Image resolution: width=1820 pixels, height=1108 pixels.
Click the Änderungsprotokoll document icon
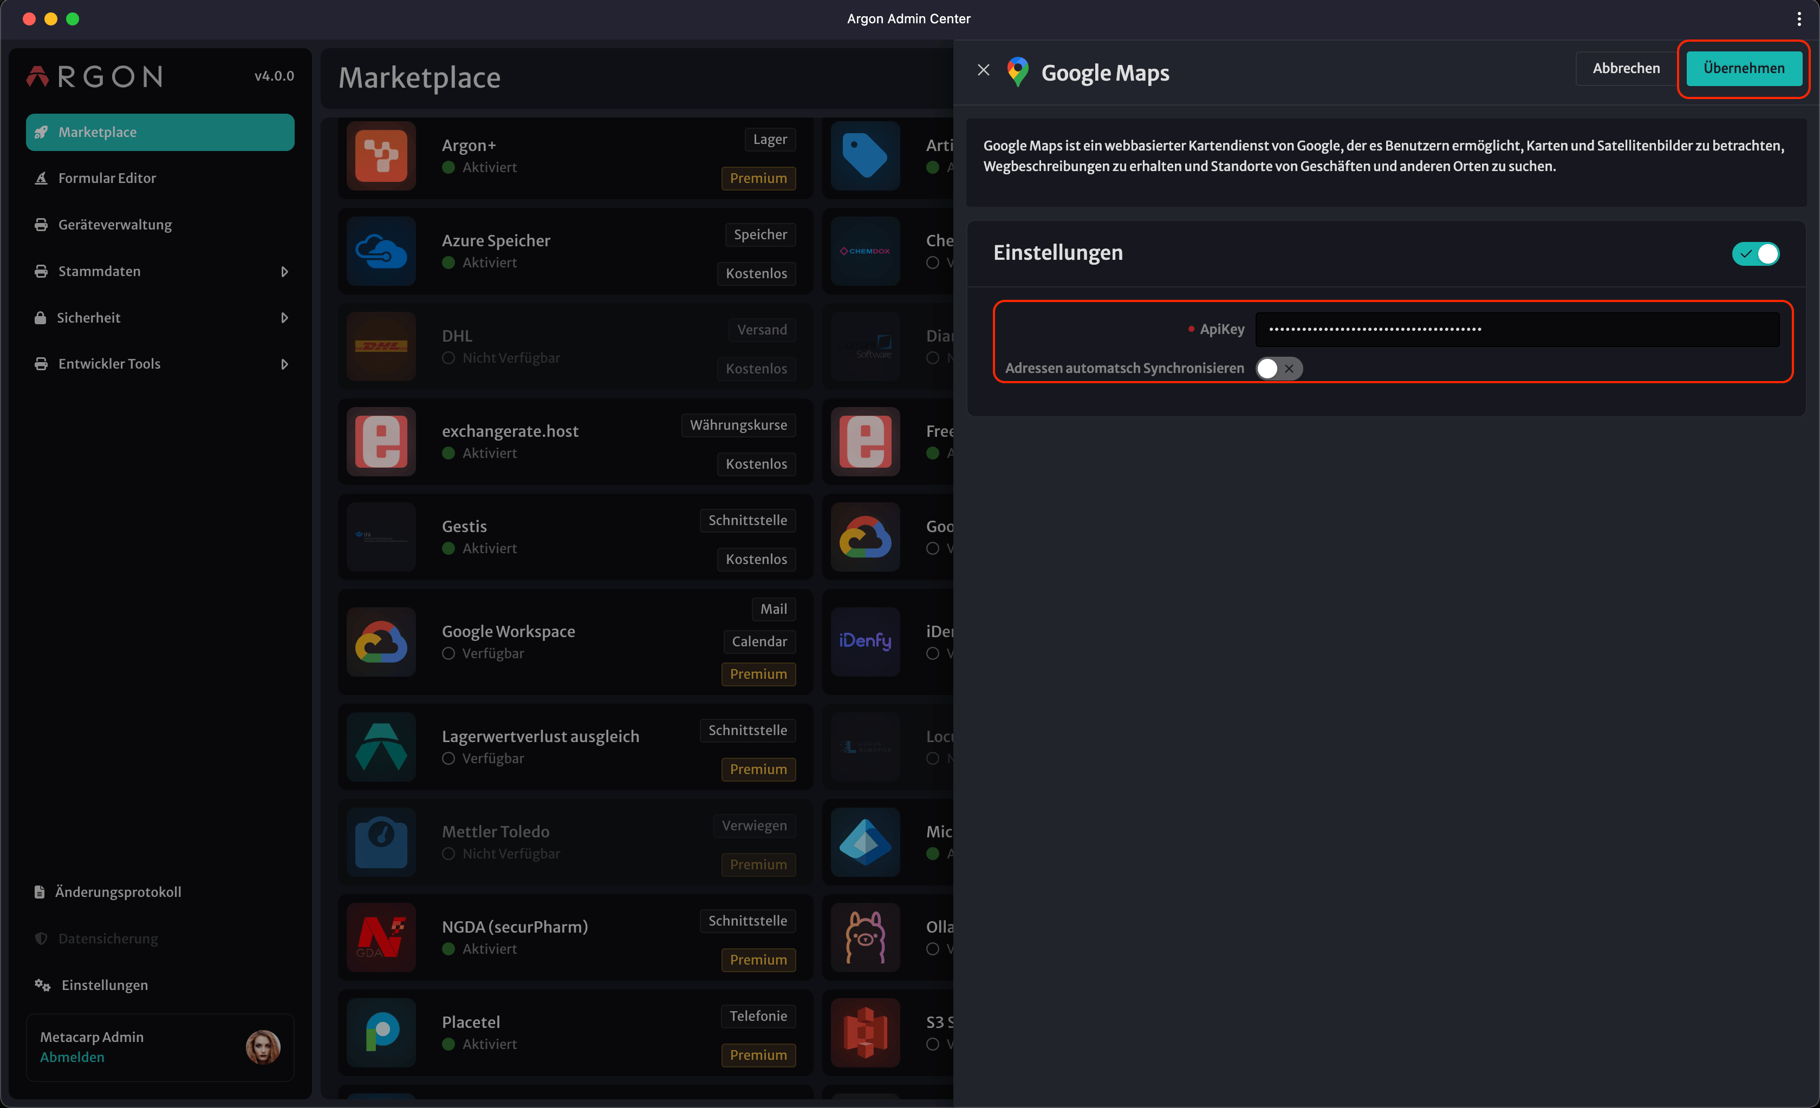(x=40, y=891)
